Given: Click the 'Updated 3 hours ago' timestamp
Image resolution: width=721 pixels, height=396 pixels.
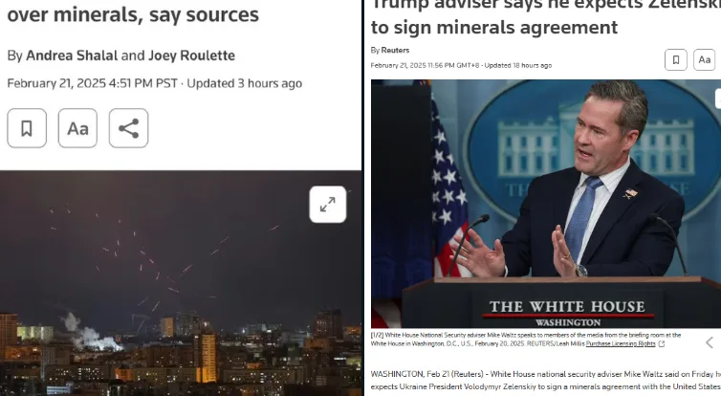Looking at the screenshot, I should [x=244, y=84].
